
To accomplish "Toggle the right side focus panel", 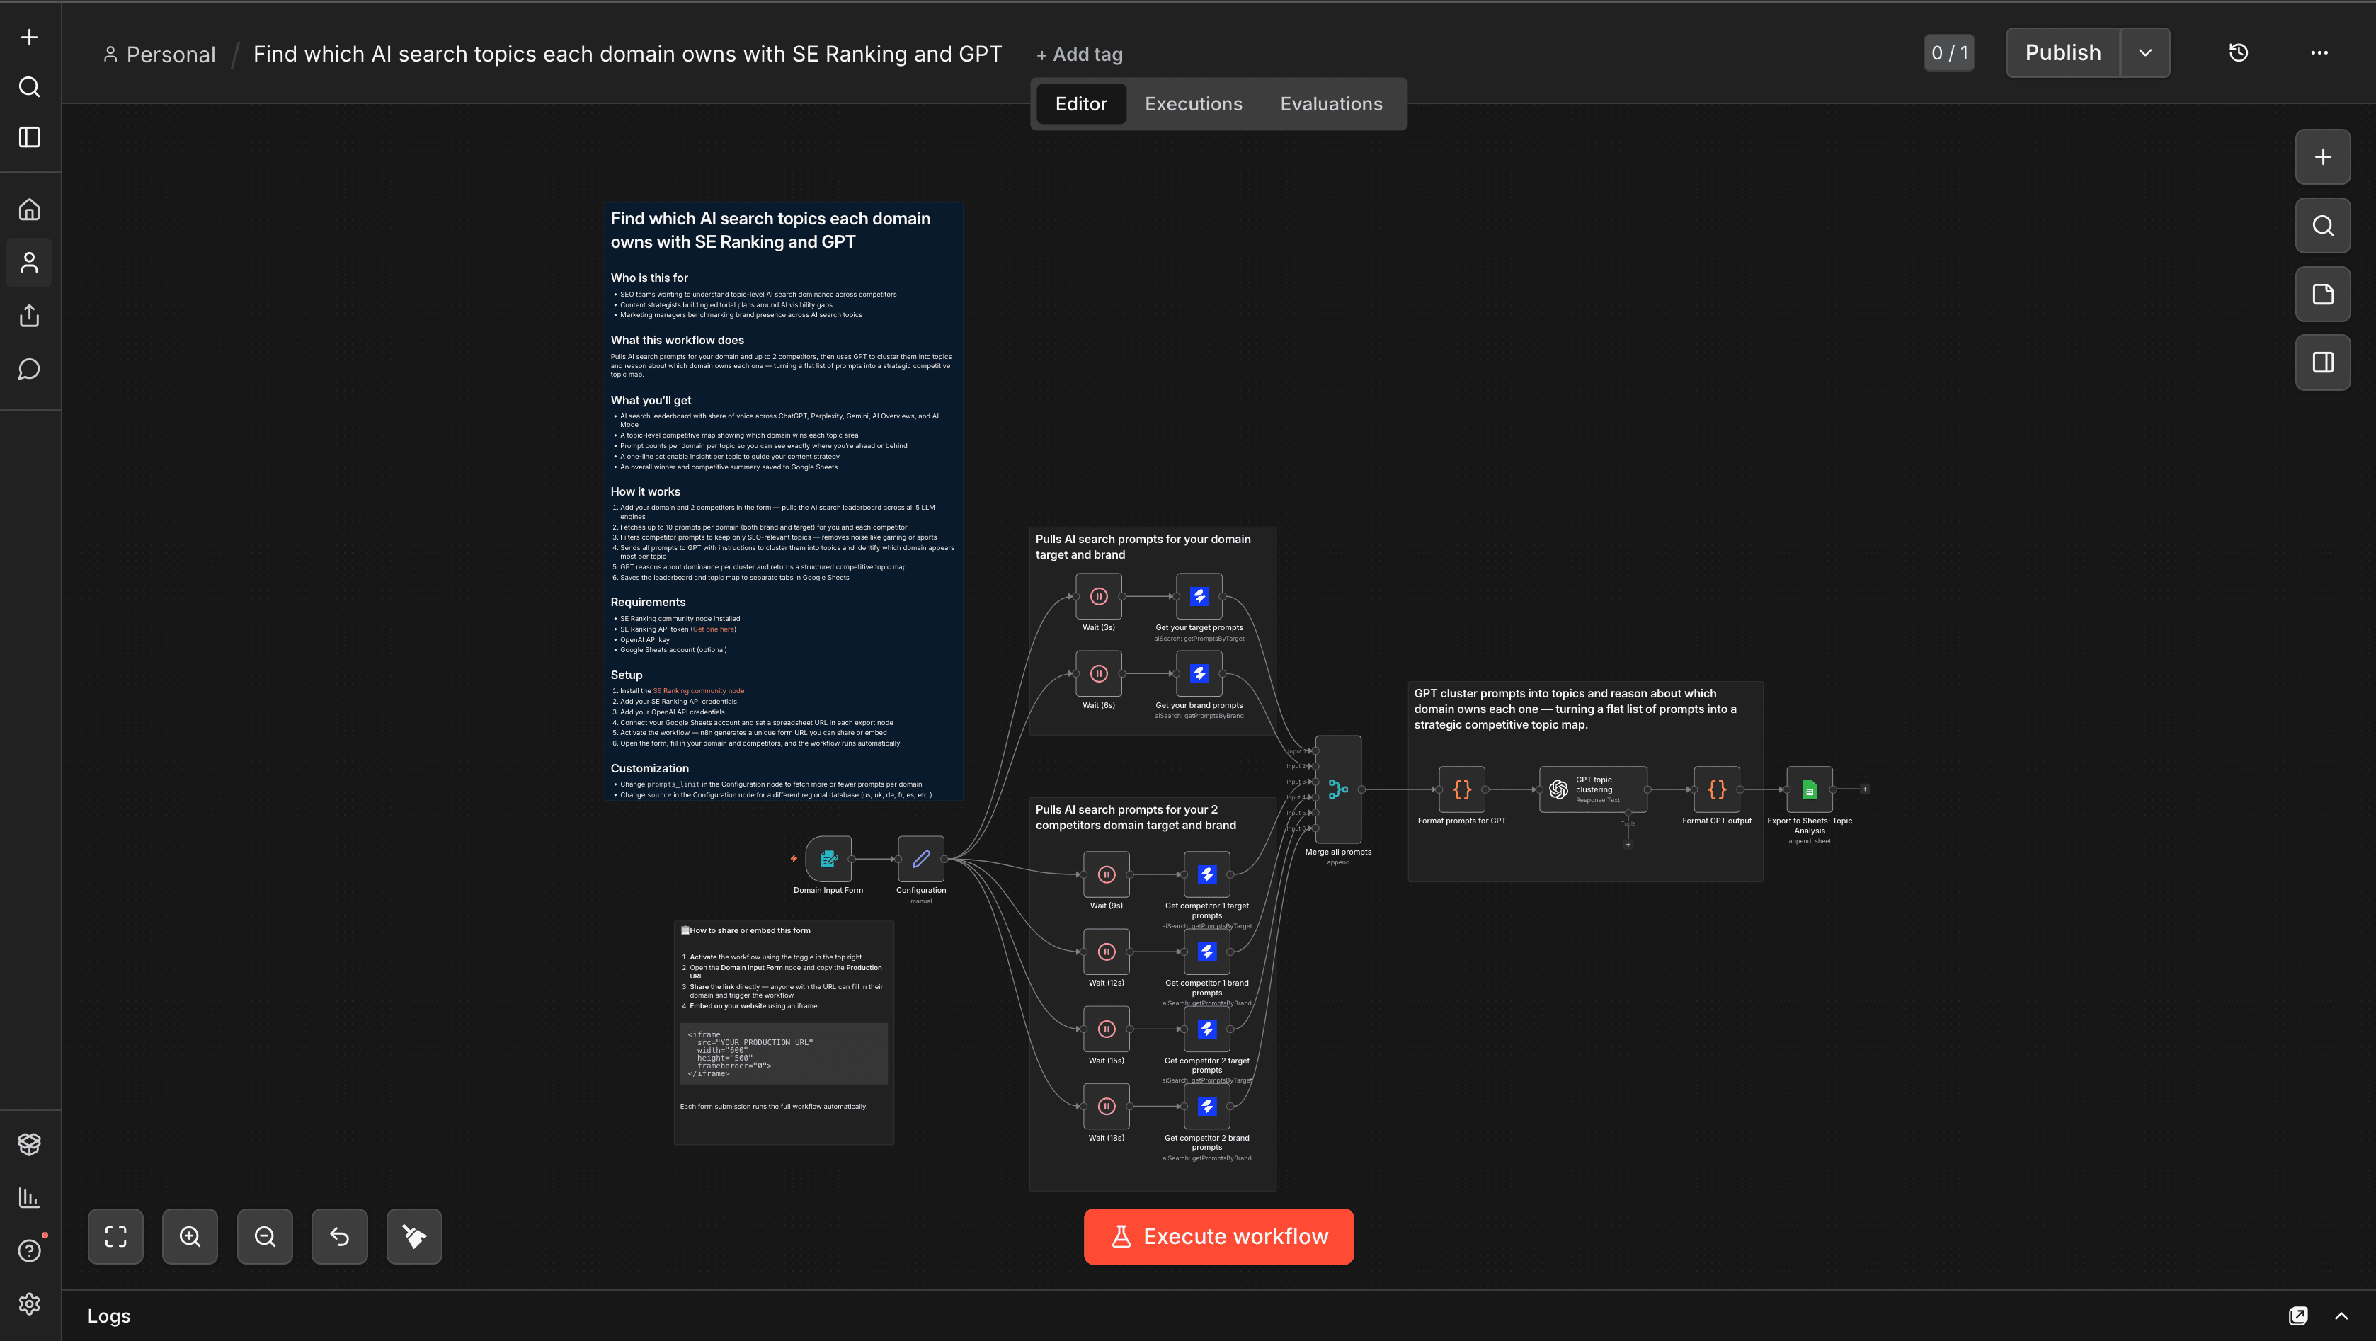I will click(2322, 363).
